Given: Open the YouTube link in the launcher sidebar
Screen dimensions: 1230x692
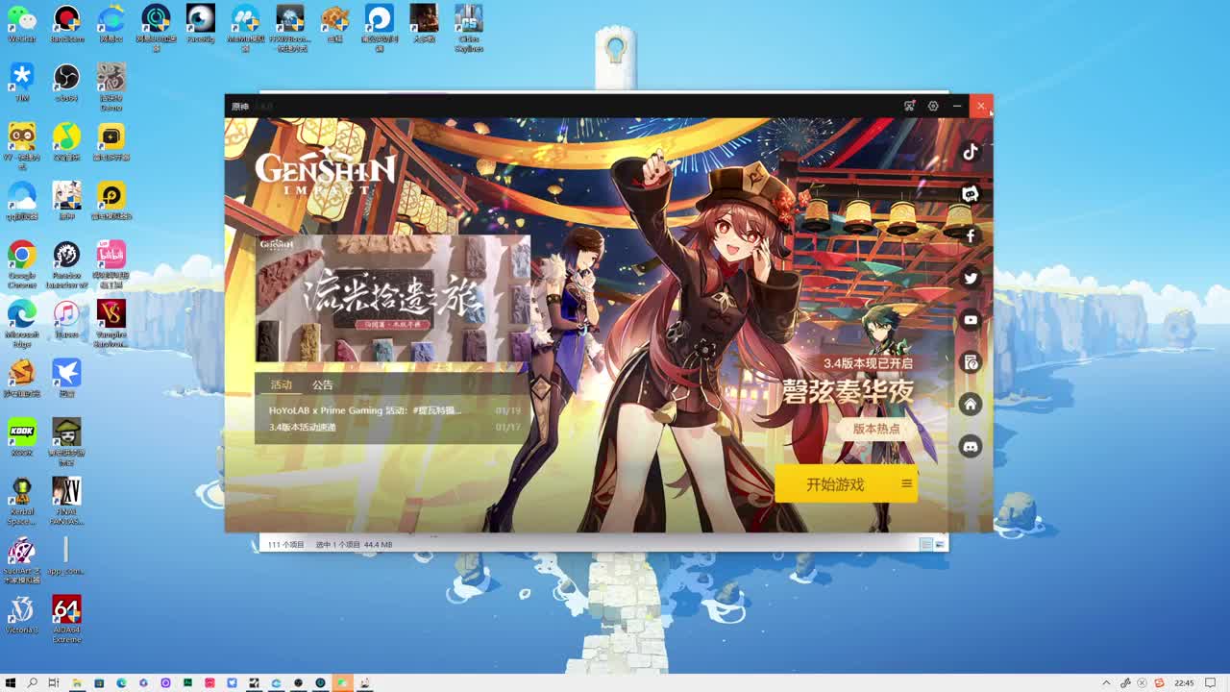Looking at the screenshot, I should pyautogui.click(x=971, y=320).
